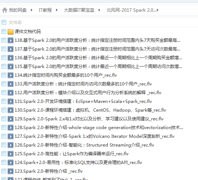198x180 pixels.
Task: Check the box for file 135
Action: (x=4, y=67)
